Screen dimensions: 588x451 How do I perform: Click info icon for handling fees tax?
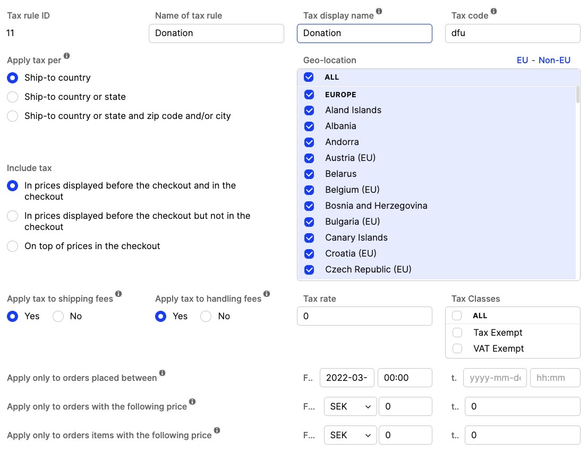(267, 294)
